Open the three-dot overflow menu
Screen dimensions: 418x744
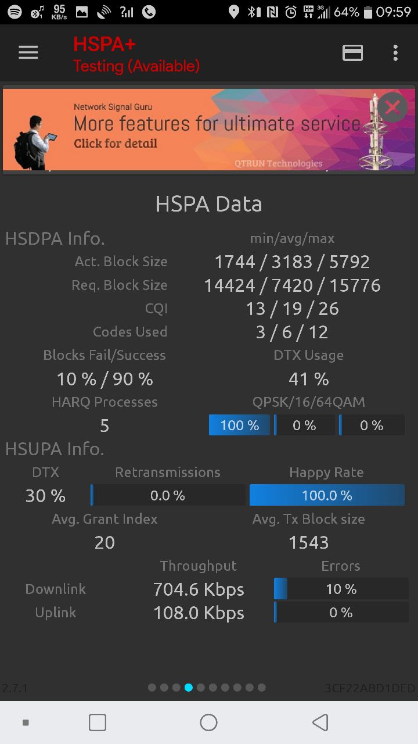click(395, 53)
